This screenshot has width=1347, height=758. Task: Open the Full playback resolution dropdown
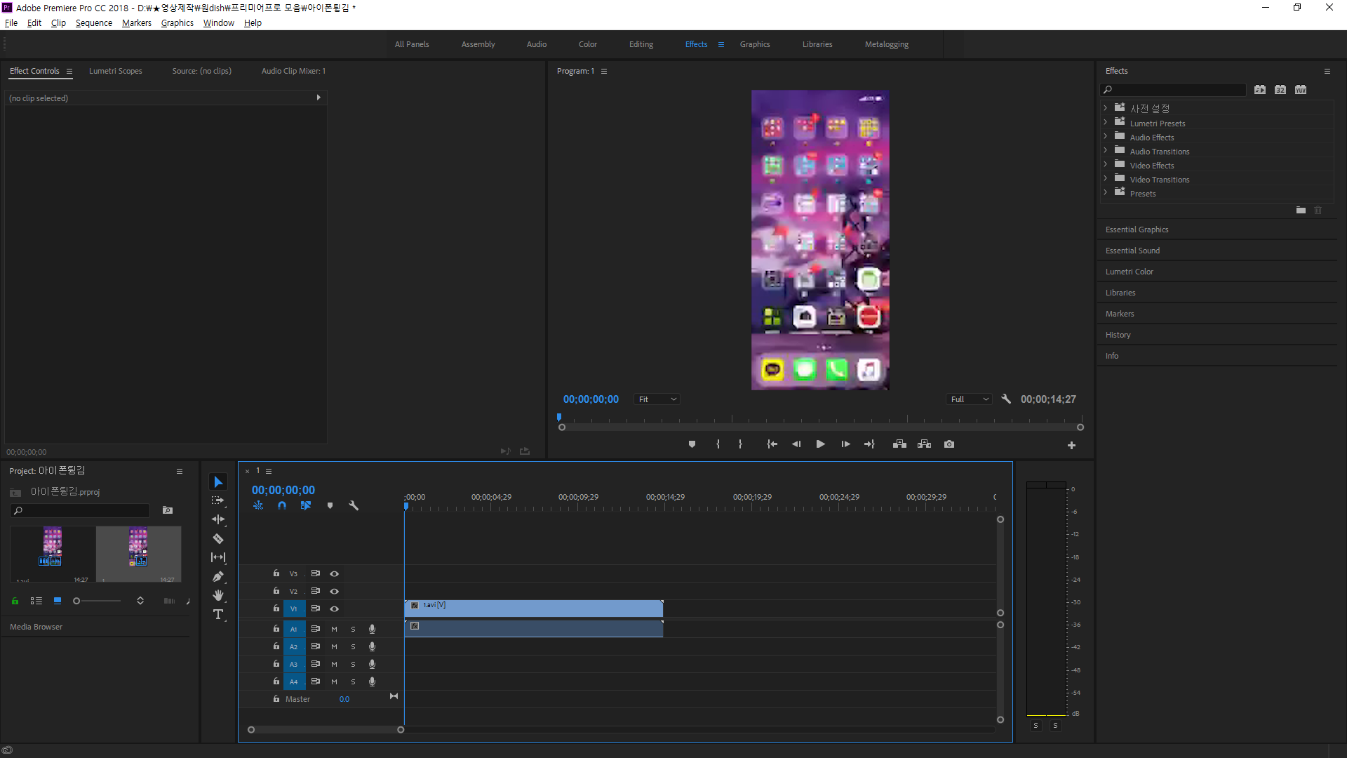970,399
